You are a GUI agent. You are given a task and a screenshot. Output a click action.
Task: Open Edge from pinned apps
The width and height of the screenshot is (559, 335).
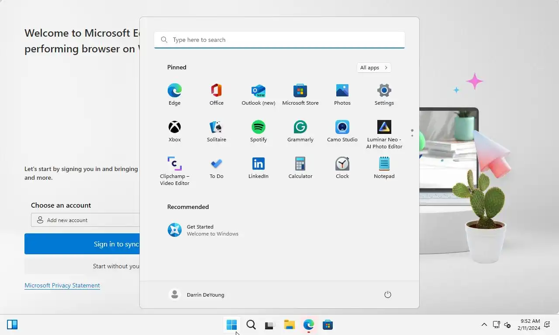click(x=175, y=94)
